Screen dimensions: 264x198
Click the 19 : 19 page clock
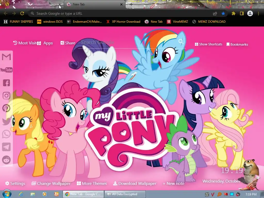click(232, 170)
